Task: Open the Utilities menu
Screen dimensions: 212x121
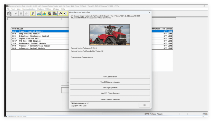Action: click(x=48, y=9)
